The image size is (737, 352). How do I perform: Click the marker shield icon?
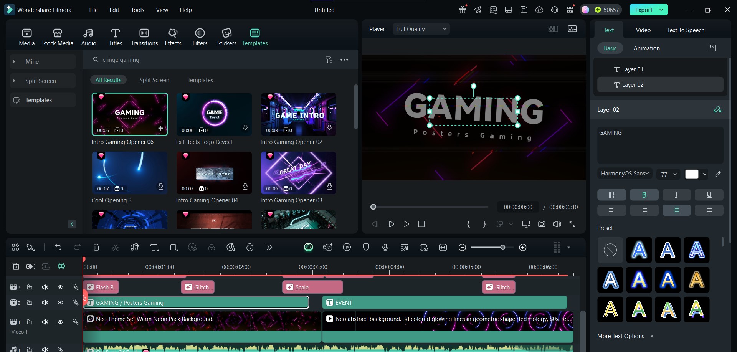366,247
